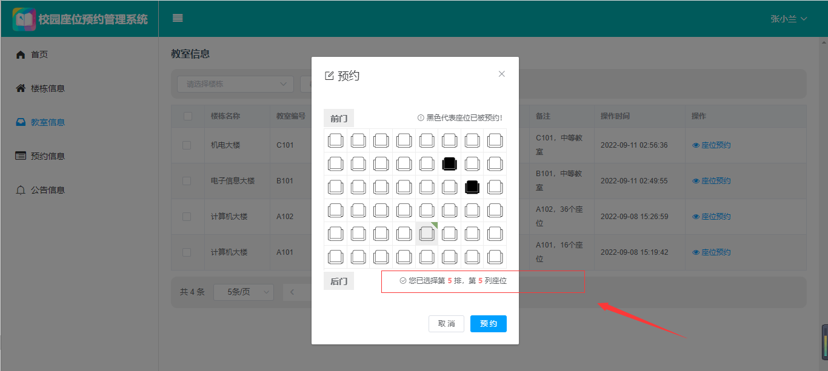Check the 计算机大楼 A101 row checkbox

[187, 252]
